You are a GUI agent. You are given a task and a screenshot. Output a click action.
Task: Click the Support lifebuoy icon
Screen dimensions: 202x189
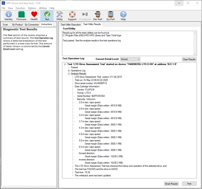(72, 16)
